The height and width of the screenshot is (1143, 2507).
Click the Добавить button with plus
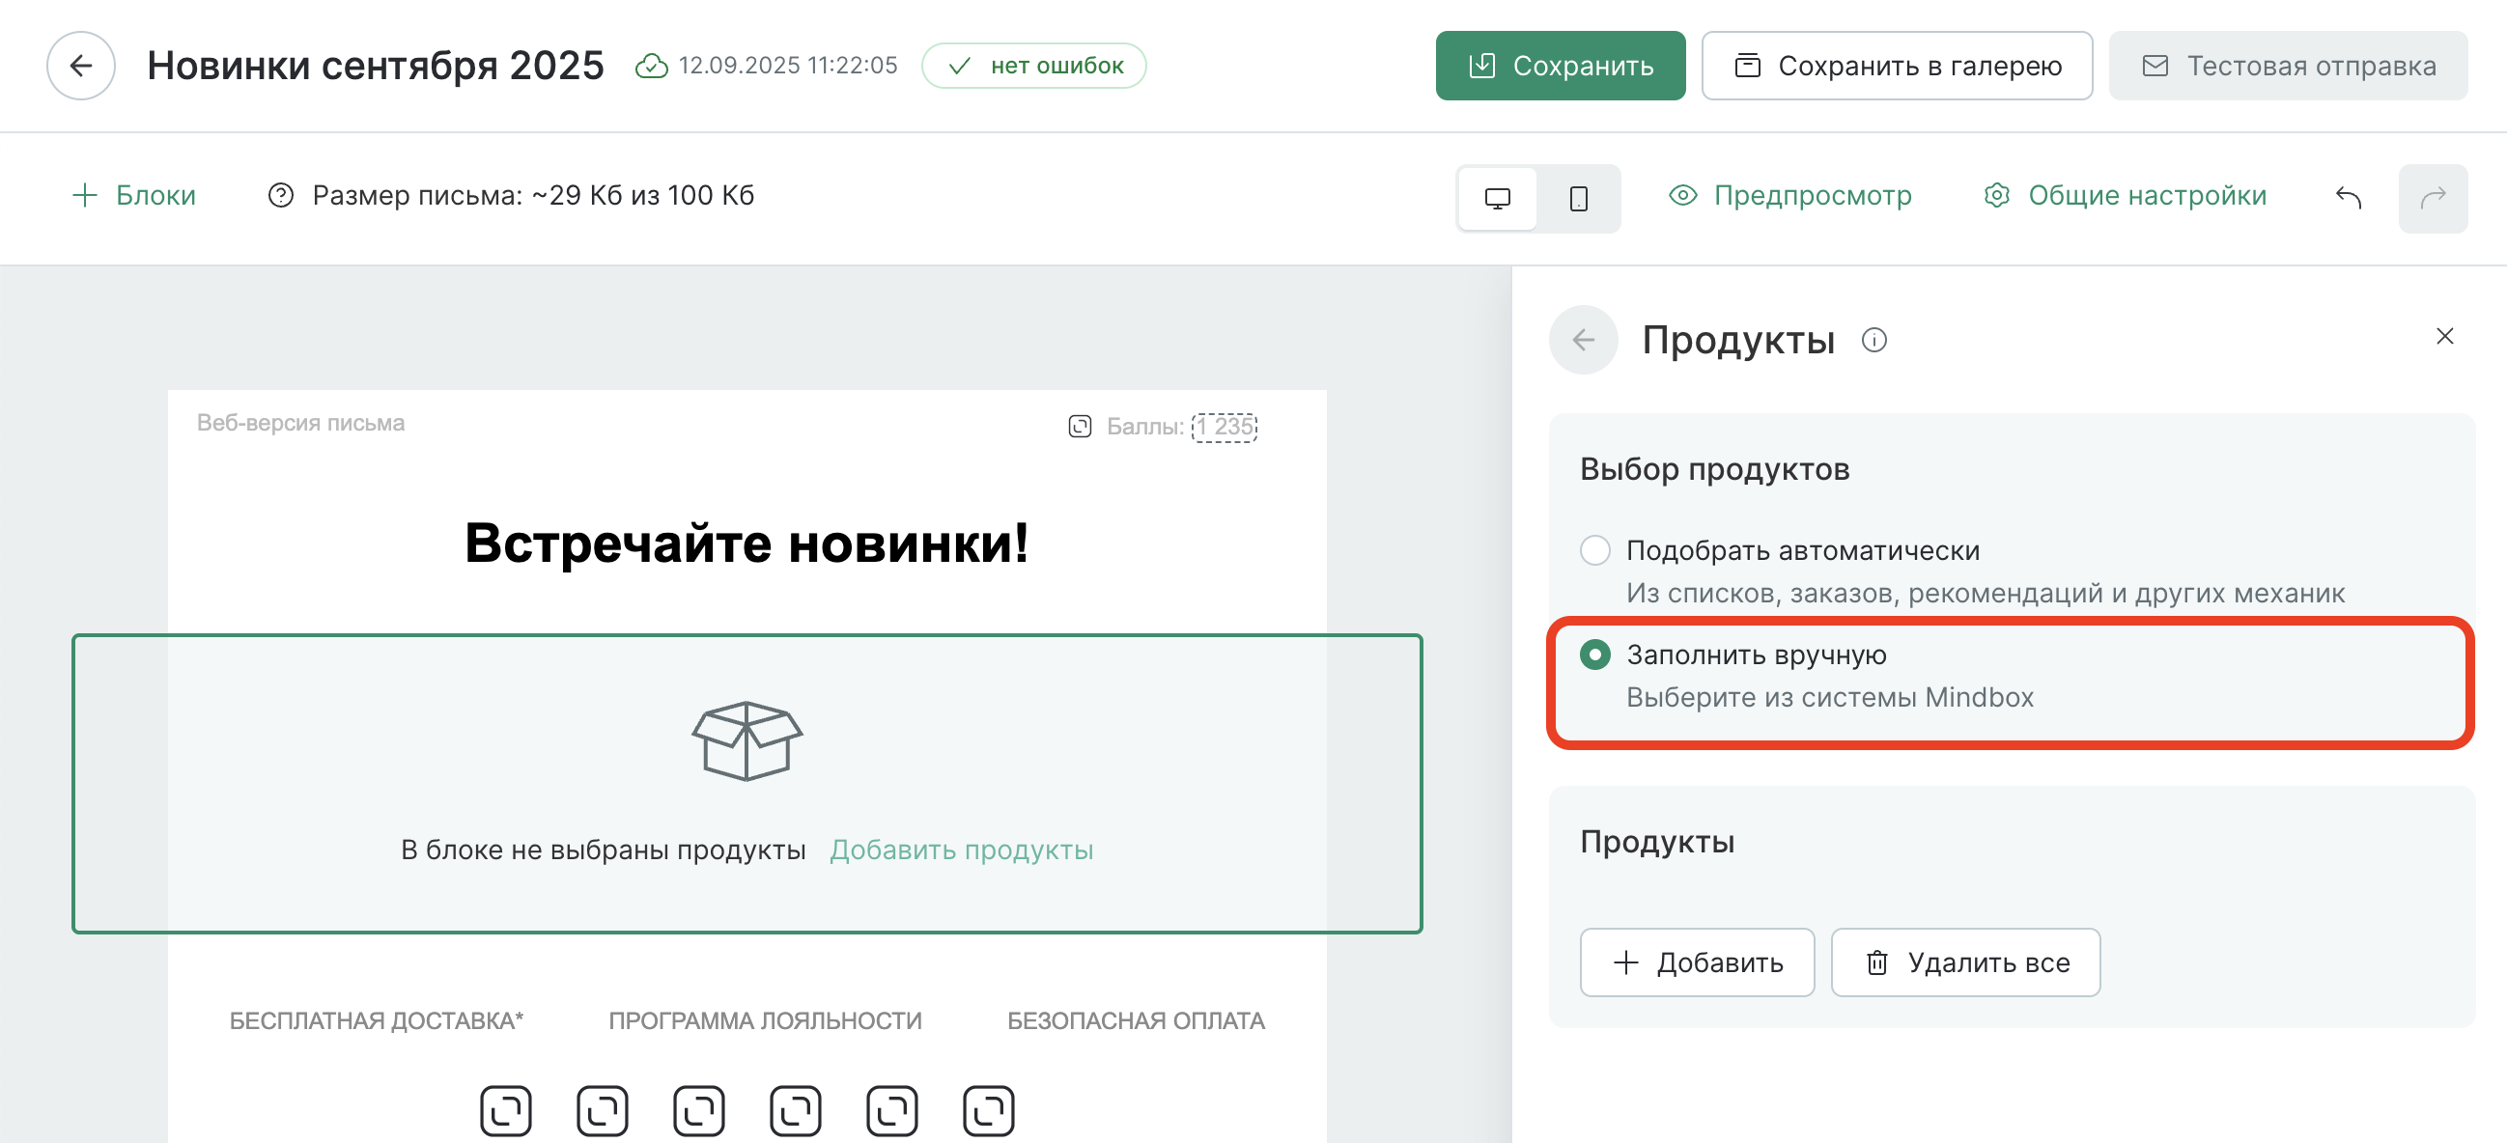pyautogui.click(x=1697, y=962)
